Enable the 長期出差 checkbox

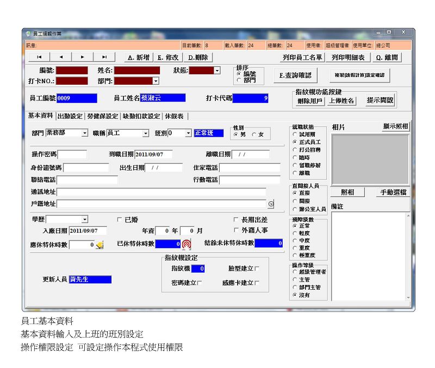(236, 220)
